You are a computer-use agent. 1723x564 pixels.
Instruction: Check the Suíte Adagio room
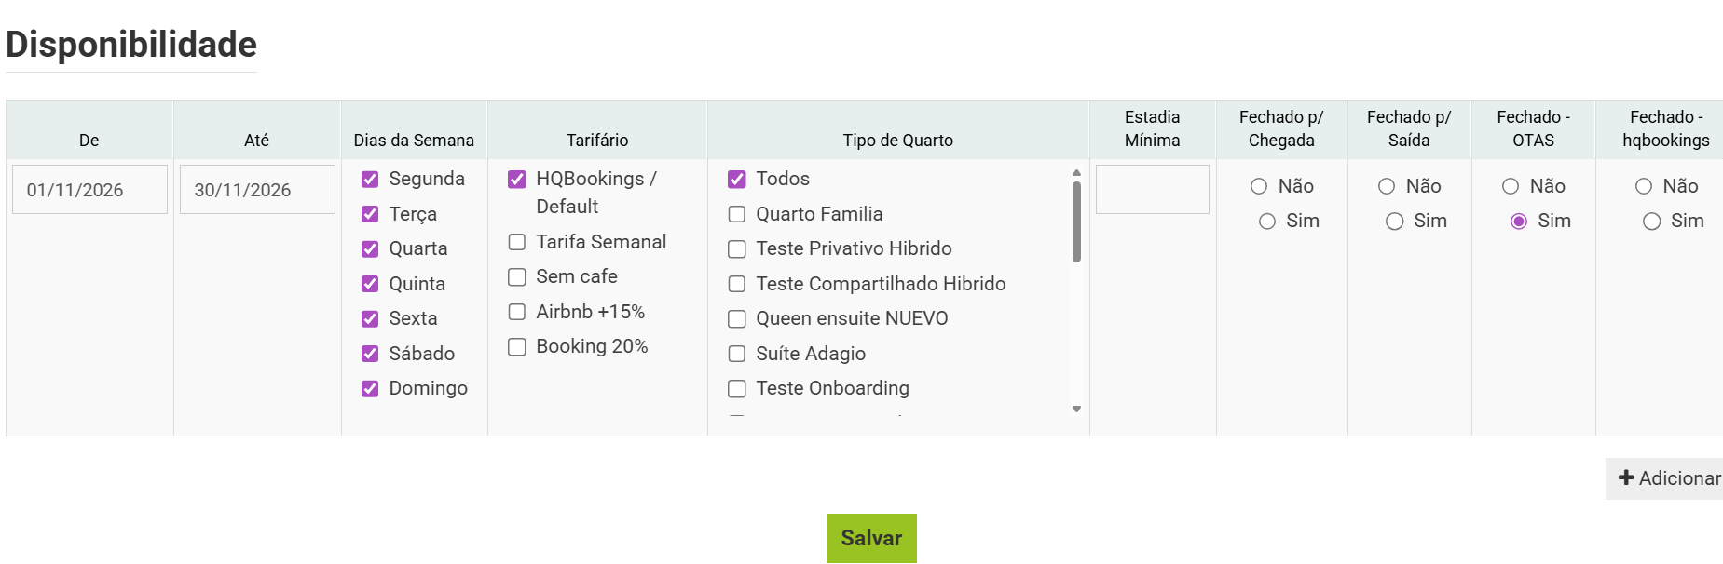[737, 355]
